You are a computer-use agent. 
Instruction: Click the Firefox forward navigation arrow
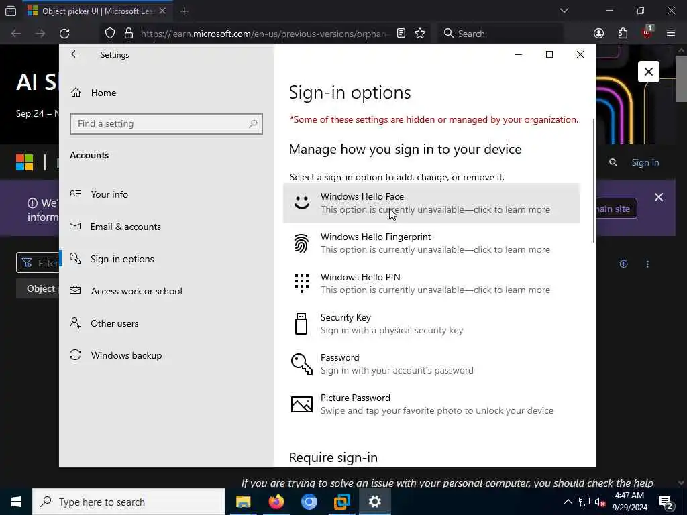click(x=40, y=34)
